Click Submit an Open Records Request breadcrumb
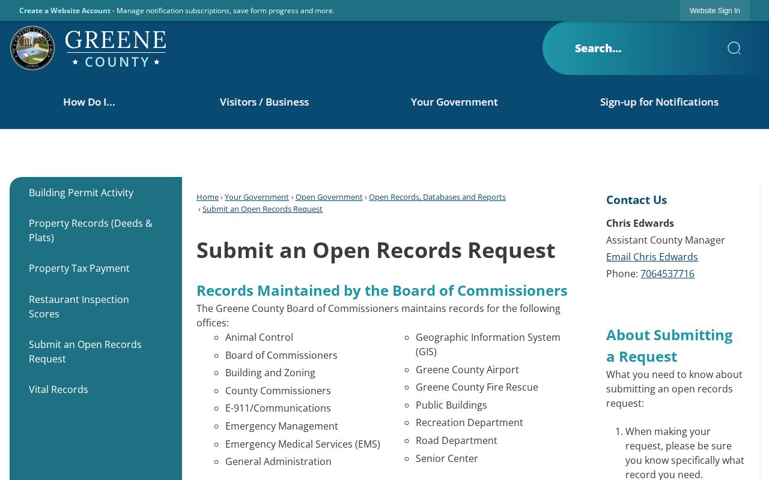 pos(263,209)
